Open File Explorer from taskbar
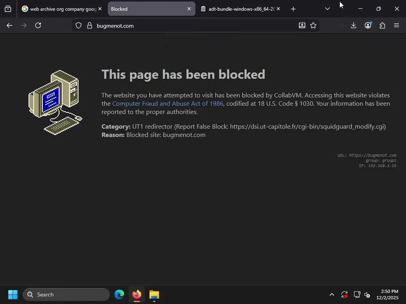Image resolution: width=406 pixels, height=304 pixels. click(x=154, y=294)
